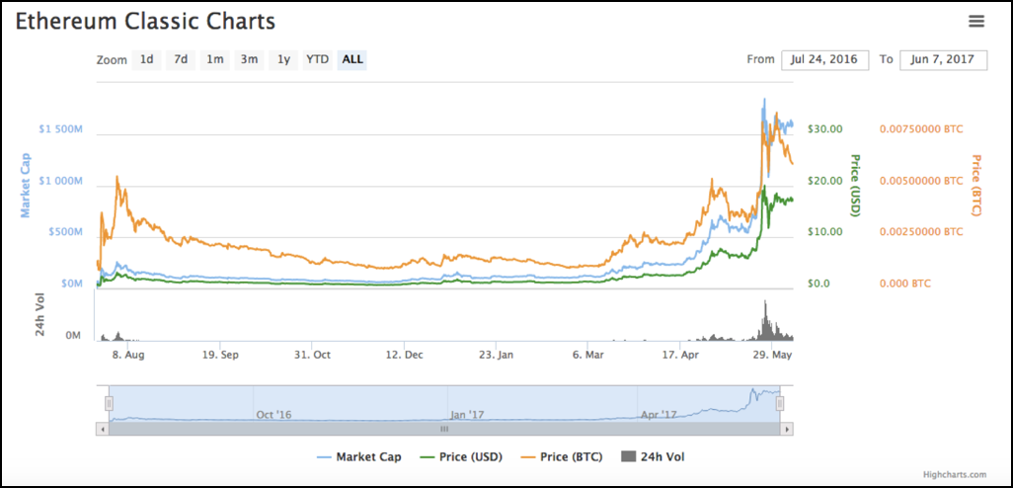Click the navigator right range handle

[x=780, y=403]
